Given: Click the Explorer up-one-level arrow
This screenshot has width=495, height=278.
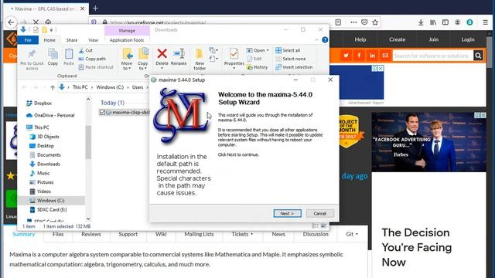Looking at the screenshot, I should (x=53, y=87).
